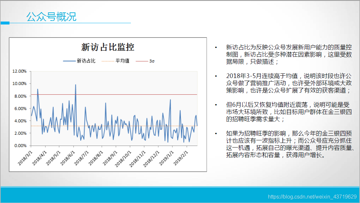
Task: Click the 4.00% y-axis label
Action: 21,121
